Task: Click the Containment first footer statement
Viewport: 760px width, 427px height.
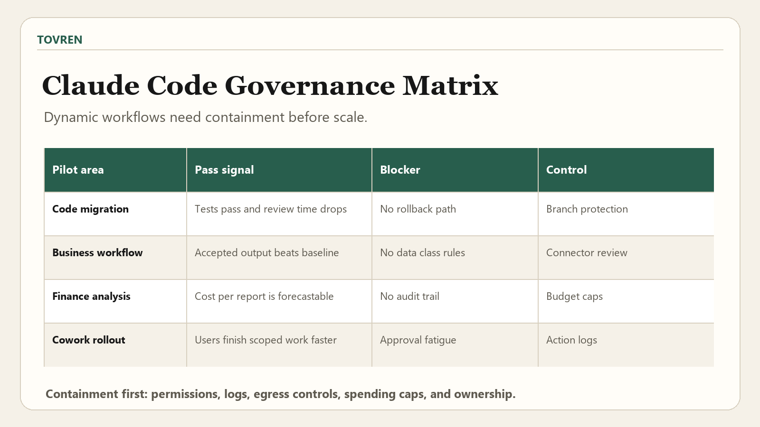Action: click(280, 394)
